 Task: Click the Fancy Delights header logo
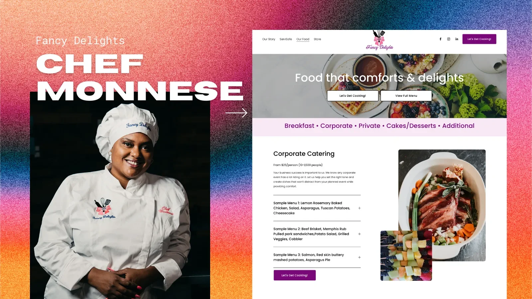point(379,41)
